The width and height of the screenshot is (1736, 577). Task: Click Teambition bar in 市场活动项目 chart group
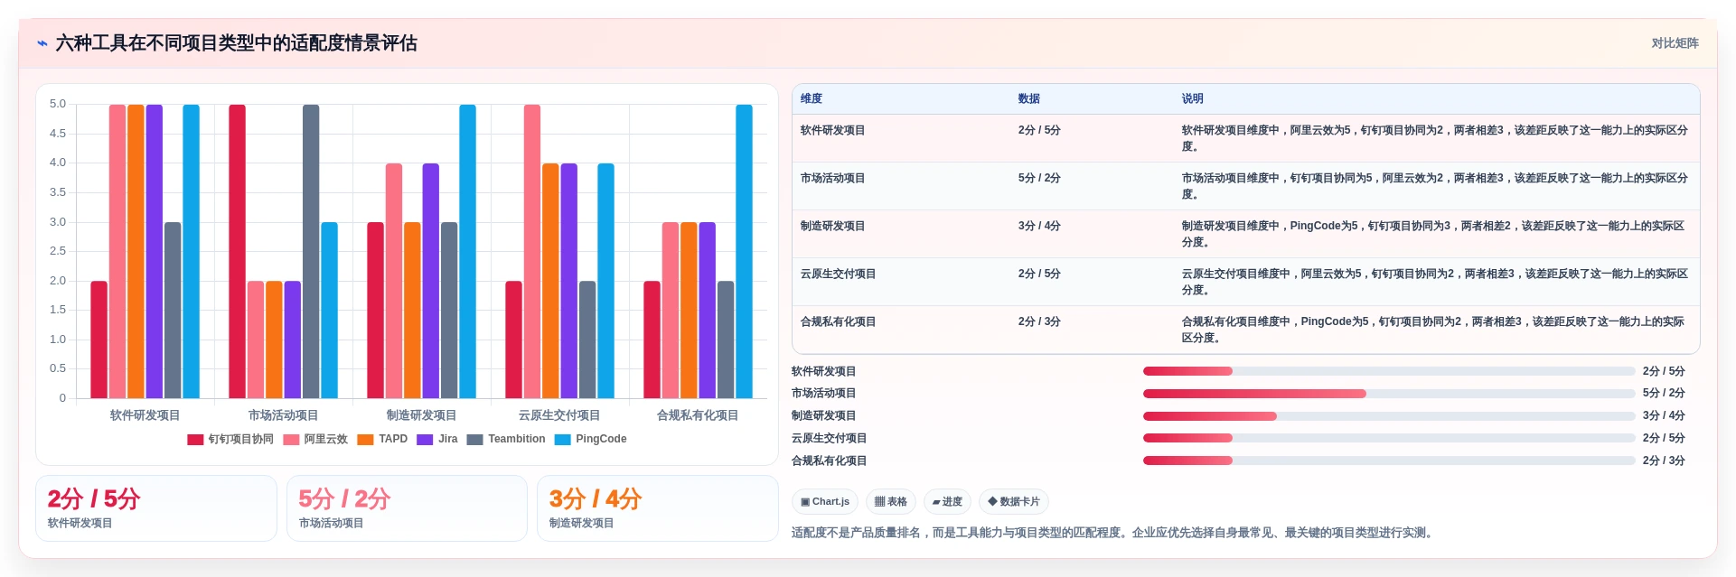(311, 251)
